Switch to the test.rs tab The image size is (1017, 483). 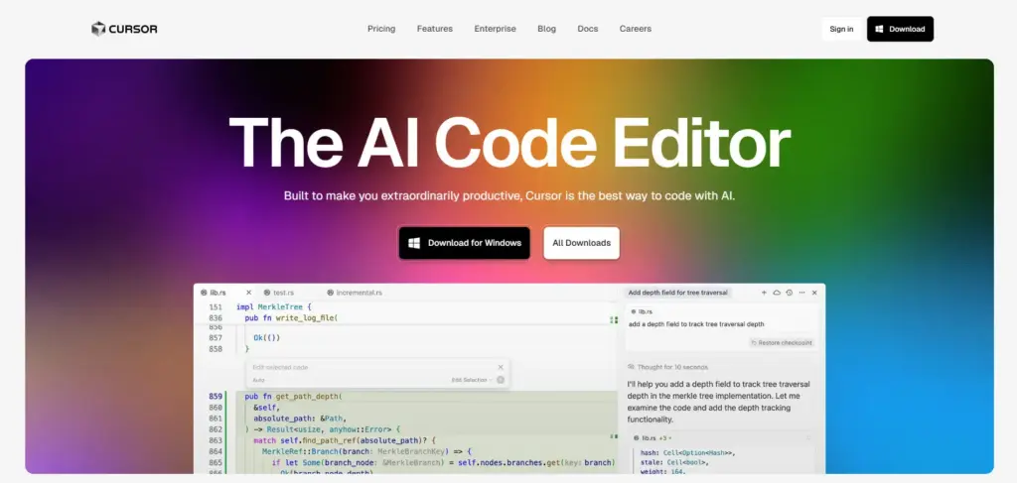[278, 293]
